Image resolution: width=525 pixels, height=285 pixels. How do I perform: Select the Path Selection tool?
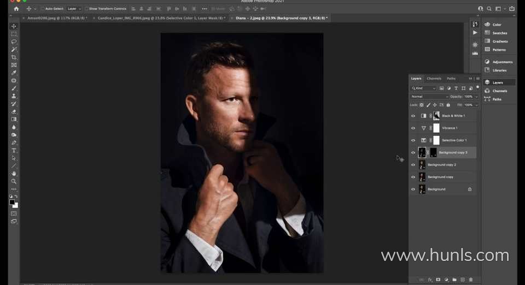[14, 158]
